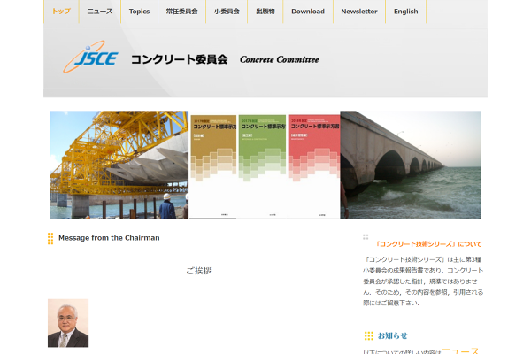Viewport: 531px width, 354px height.
Task: Switch to the English site
Action: pyautogui.click(x=405, y=12)
